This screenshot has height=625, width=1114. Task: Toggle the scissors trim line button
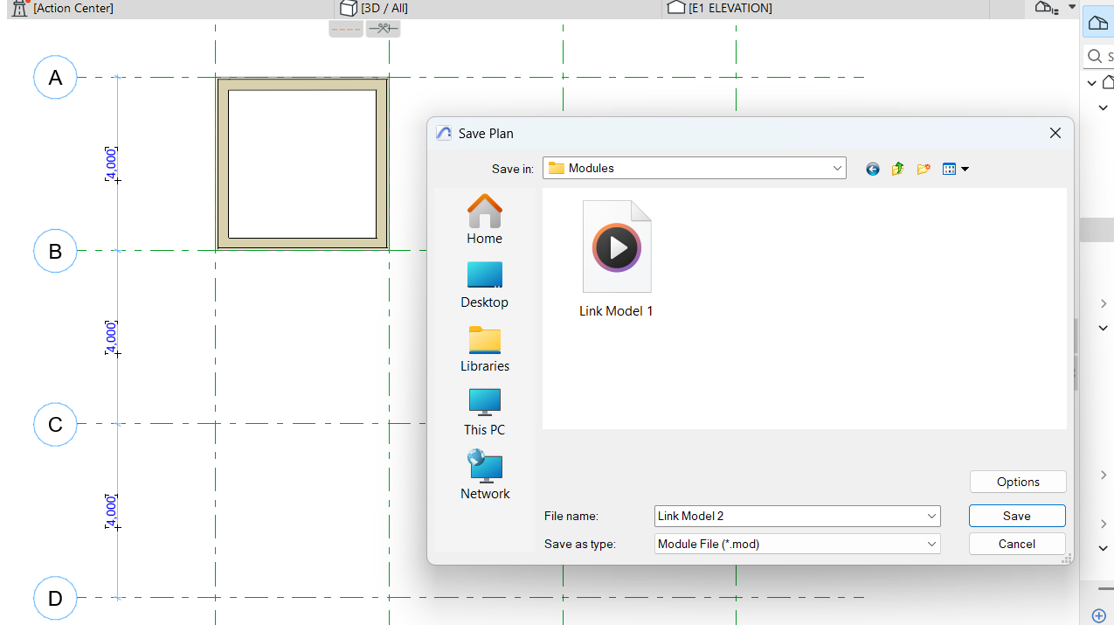click(x=383, y=29)
